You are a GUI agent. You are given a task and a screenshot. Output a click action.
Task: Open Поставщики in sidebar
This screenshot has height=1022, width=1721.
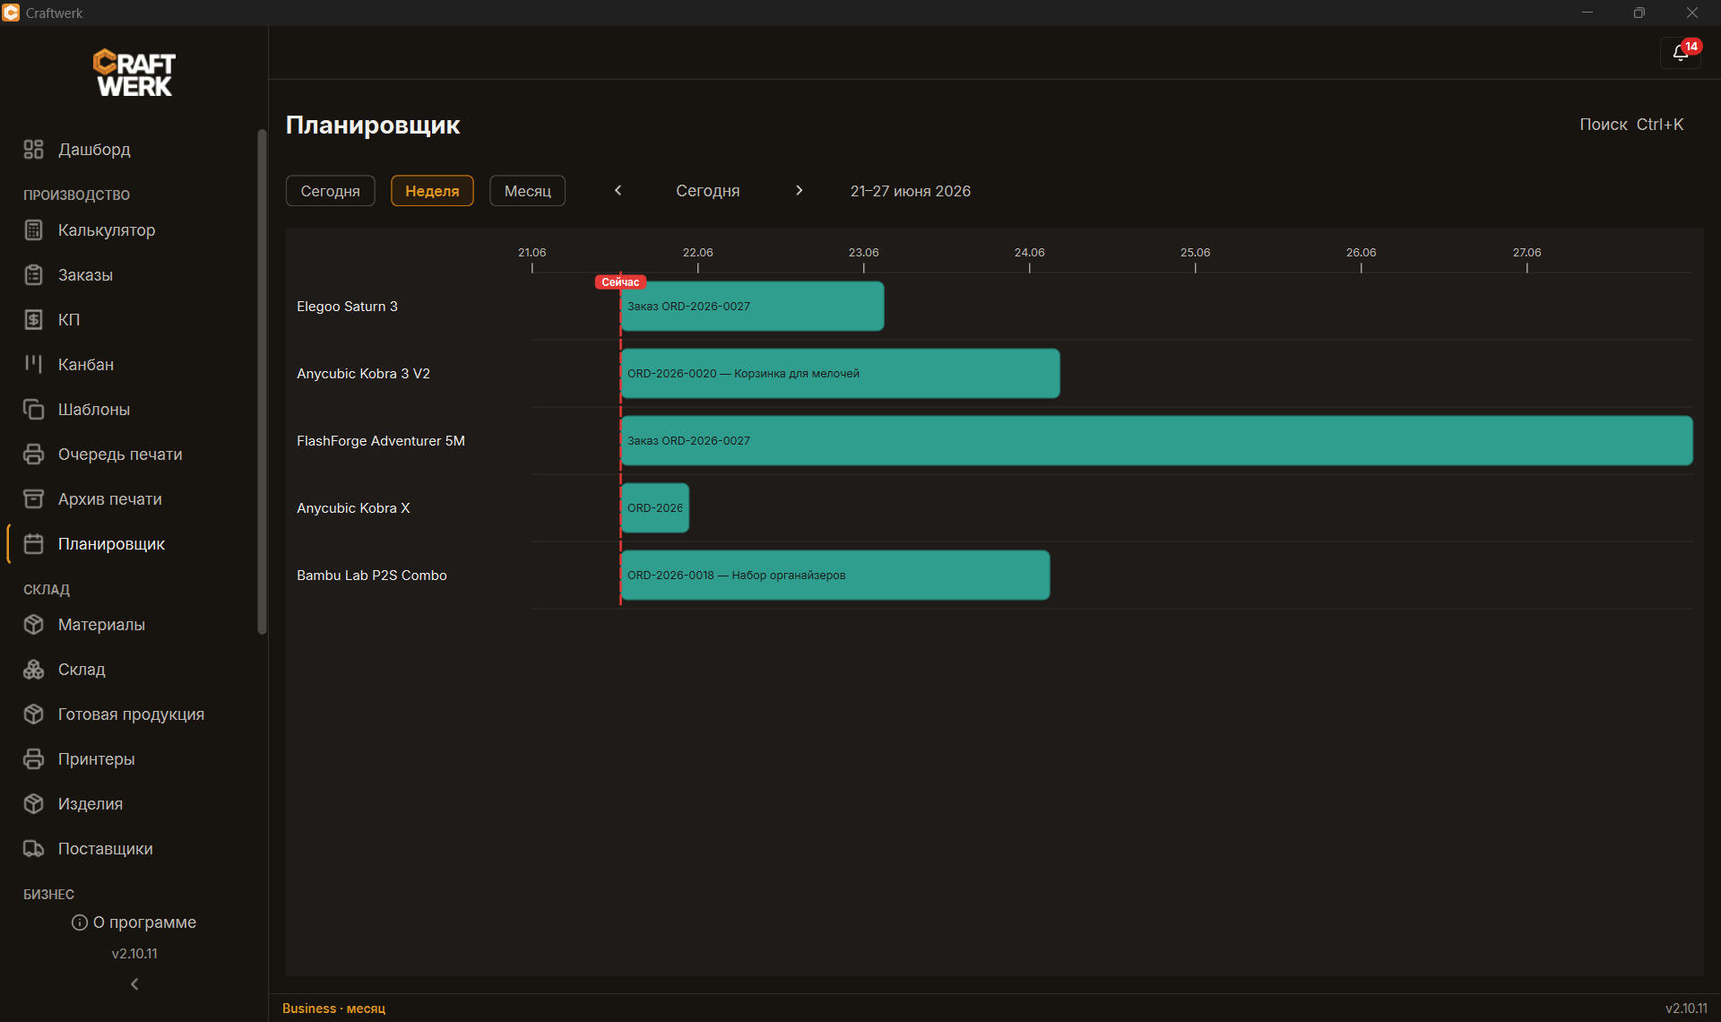106,849
